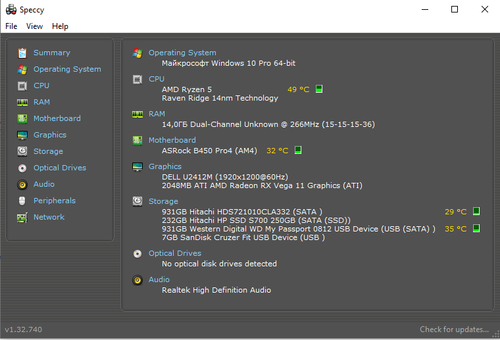Open Optical Drives section from sidebar

pyautogui.click(x=60, y=168)
